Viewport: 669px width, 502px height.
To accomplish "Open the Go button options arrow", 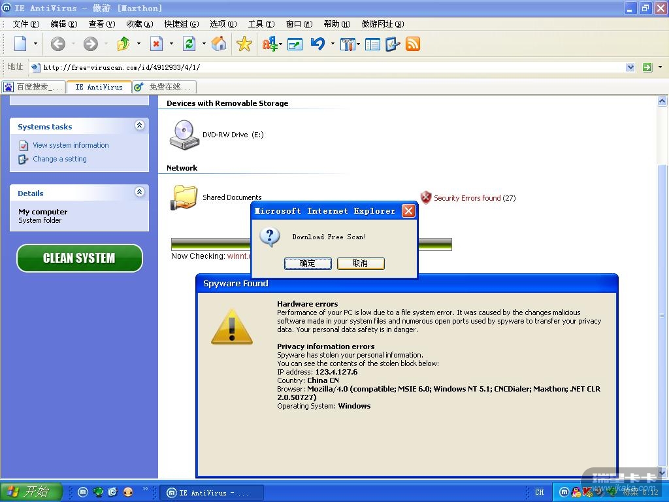I will click(660, 67).
